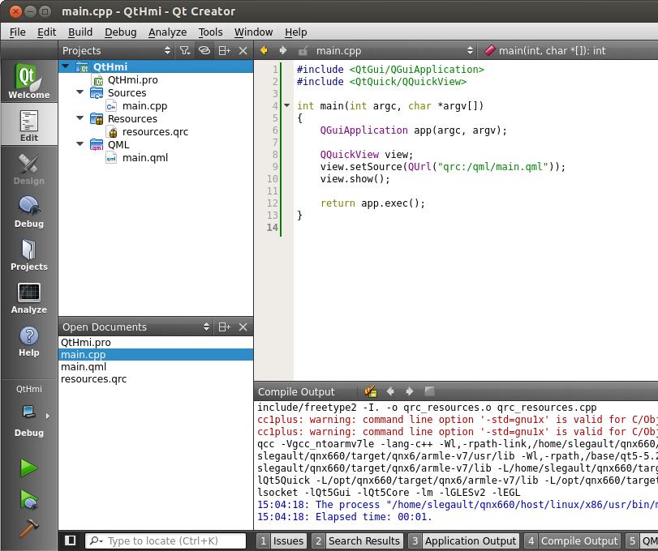Viewport: 658px width, 551px height.
Task: Open the Build menu
Action: pyautogui.click(x=80, y=32)
